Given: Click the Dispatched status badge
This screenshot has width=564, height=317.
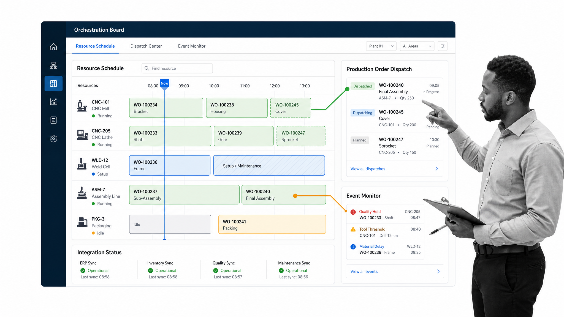Looking at the screenshot, I should point(362,86).
